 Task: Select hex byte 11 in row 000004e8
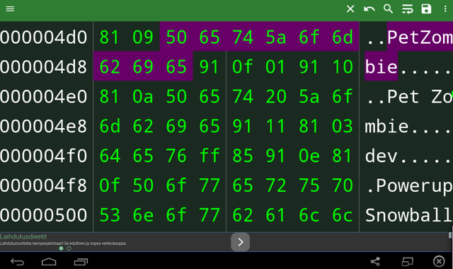(x=276, y=126)
